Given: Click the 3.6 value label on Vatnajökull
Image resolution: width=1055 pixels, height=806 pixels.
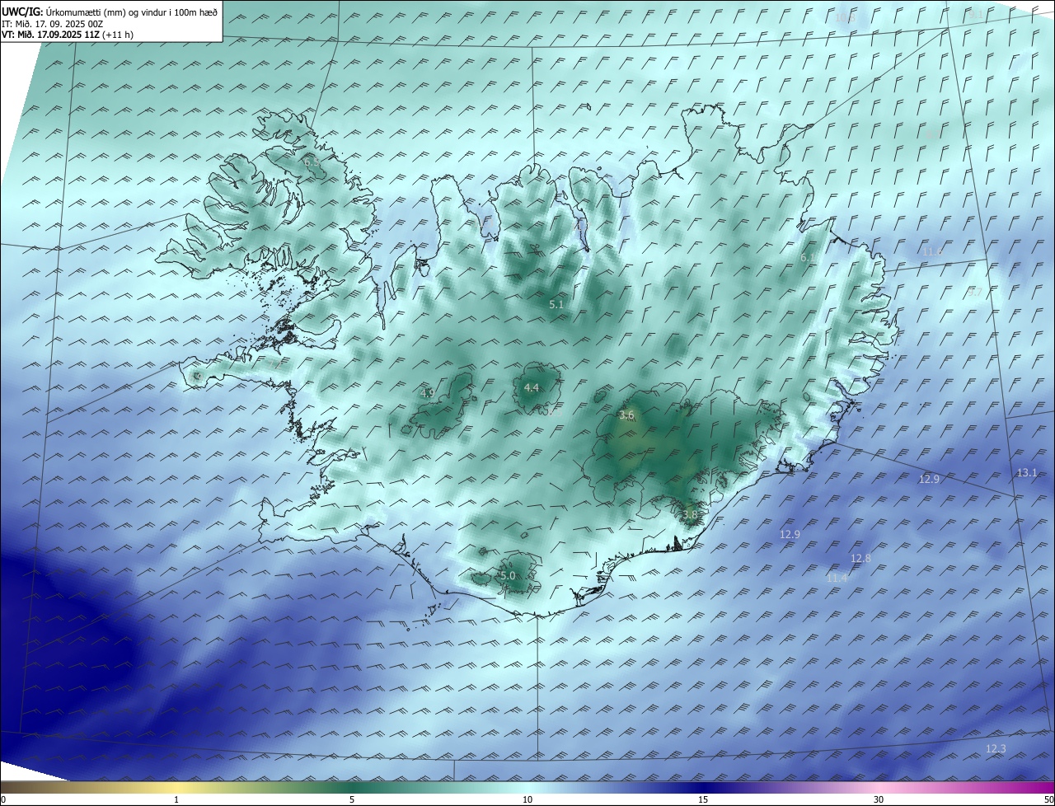Looking at the screenshot, I should 626,415.
